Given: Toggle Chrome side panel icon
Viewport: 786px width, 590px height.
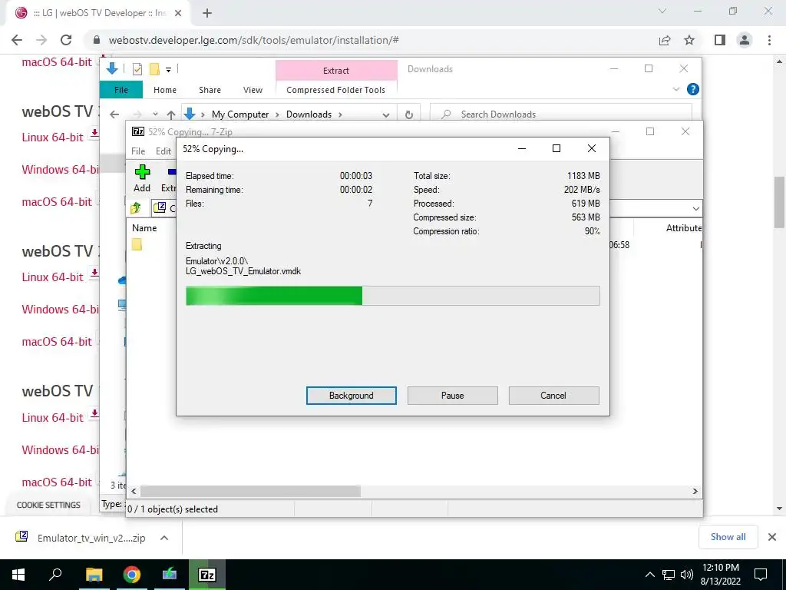Looking at the screenshot, I should pos(720,40).
